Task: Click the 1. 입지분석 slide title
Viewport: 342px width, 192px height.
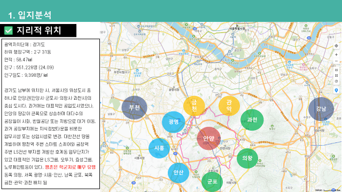Action: point(30,15)
